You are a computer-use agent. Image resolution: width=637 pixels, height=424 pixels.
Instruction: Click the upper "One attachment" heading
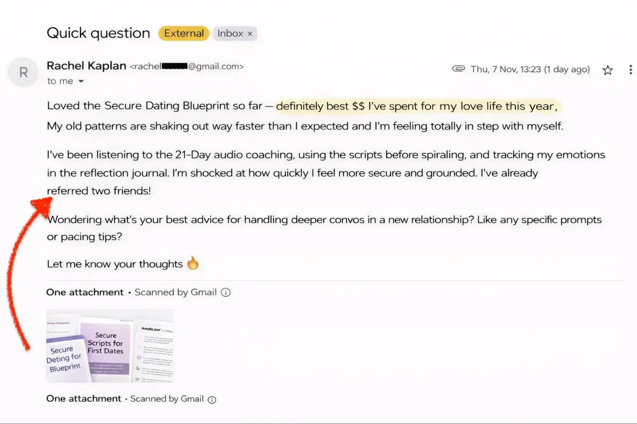click(x=85, y=292)
